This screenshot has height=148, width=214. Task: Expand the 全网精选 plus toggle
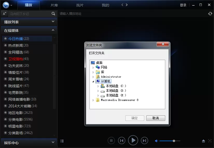click(x=5, y=52)
